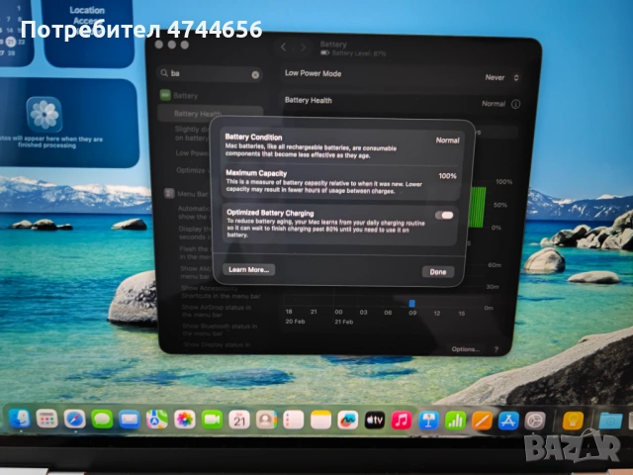The width and height of the screenshot is (633, 475).
Task: Open the Music app in the Dock
Action: pos(402,421)
